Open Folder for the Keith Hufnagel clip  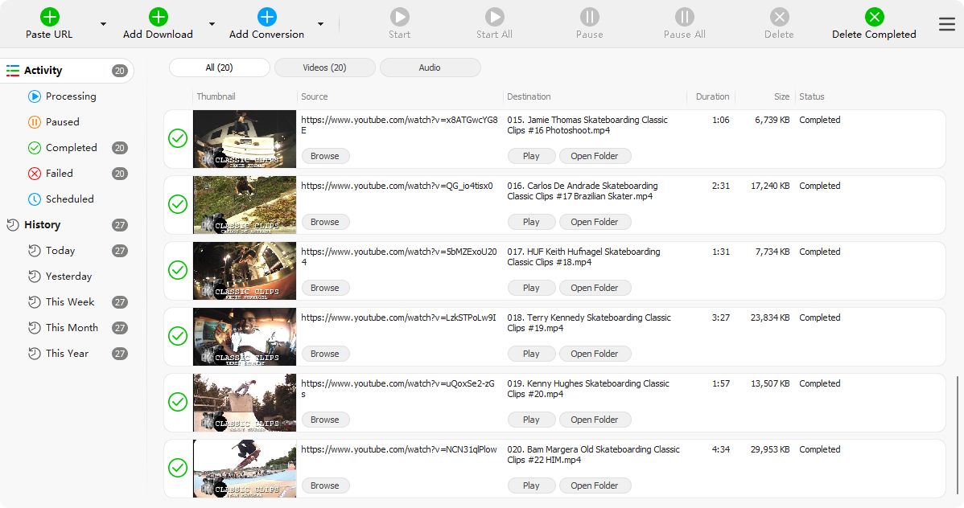(x=595, y=288)
